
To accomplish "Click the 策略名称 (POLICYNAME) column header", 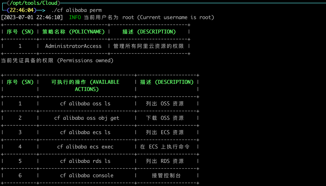I will pyautogui.click(x=73, y=32).
